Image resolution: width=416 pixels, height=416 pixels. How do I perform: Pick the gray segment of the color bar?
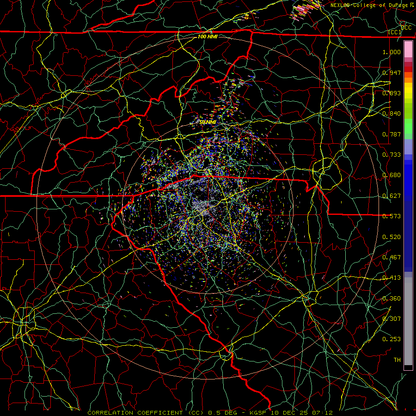(408, 321)
